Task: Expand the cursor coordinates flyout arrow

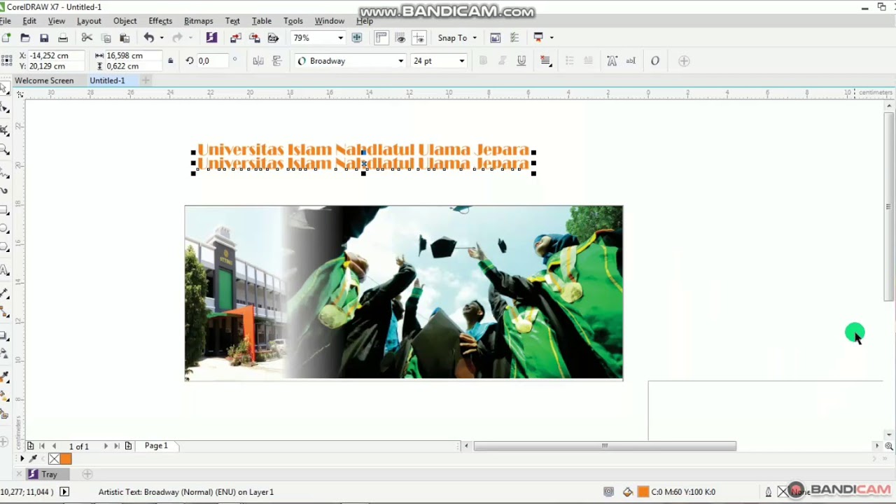Action: (x=64, y=492)
